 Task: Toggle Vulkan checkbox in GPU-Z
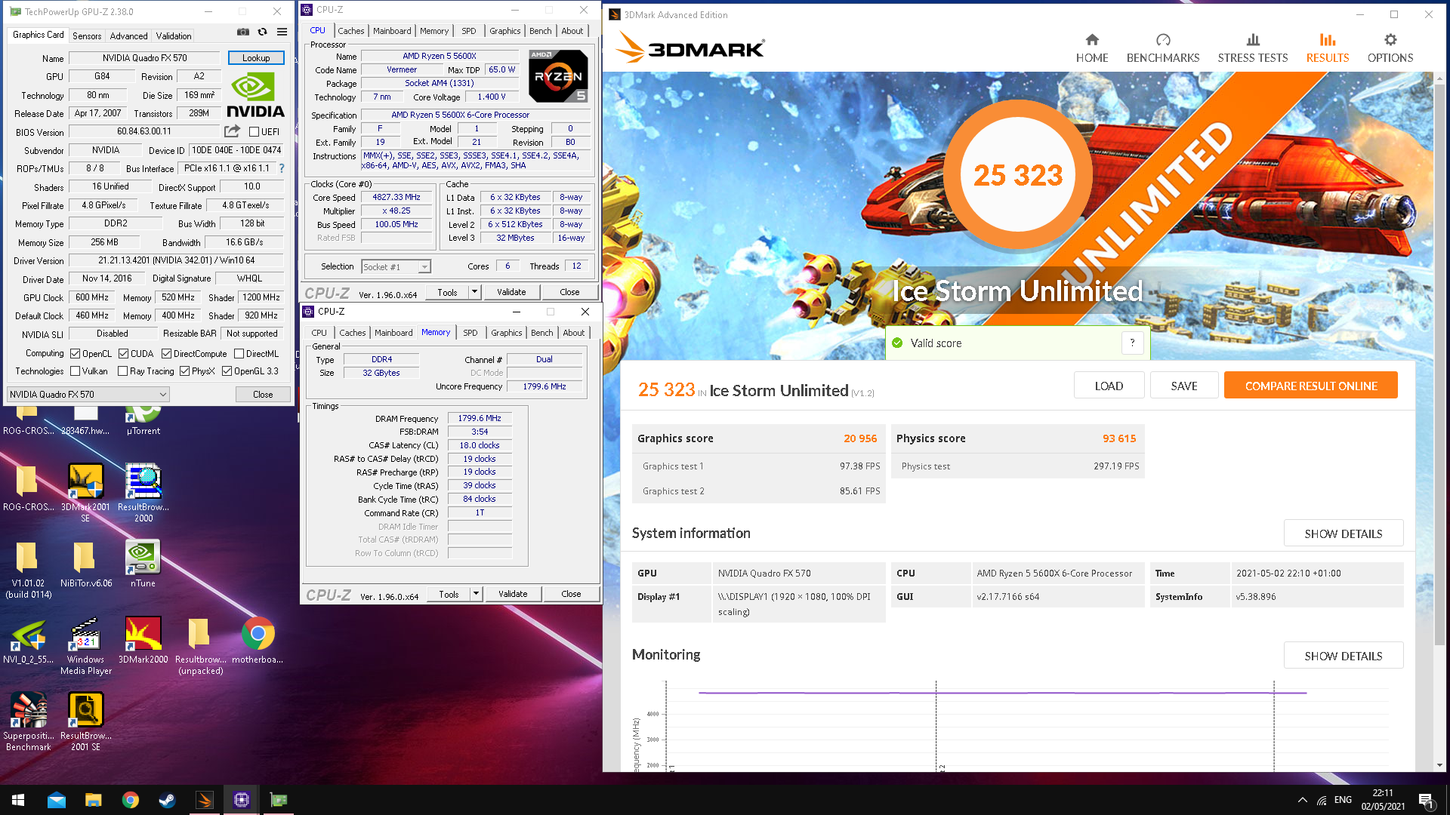point(76,371)
